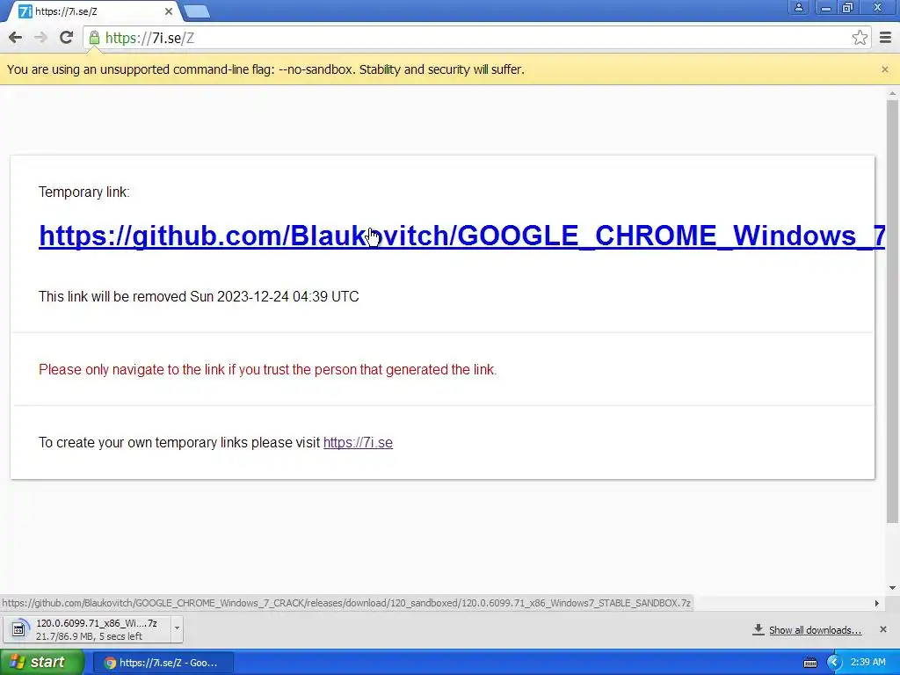Visit the https://7i.se link

point(358,443)
